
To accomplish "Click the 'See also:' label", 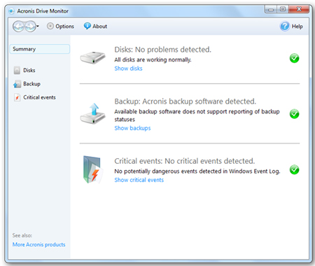I will point(22,235).
